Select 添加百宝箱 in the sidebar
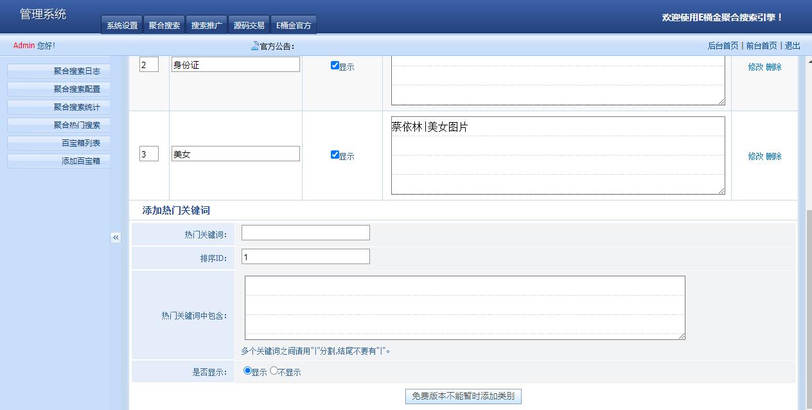Viewport: 812px width, 410px height. (58, 161)
